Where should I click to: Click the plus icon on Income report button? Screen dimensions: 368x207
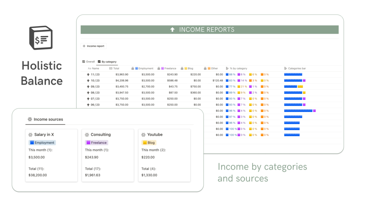point(84,46)
